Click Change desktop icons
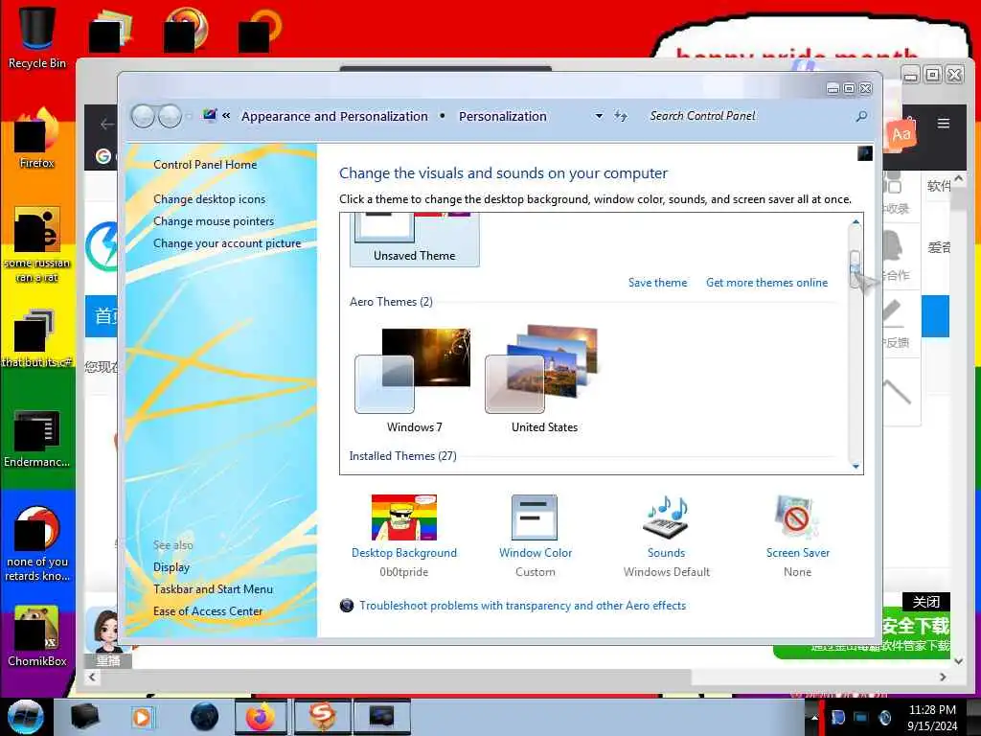Image resolution: width=981 pixels, height=736 pixels. pos(209,199)
